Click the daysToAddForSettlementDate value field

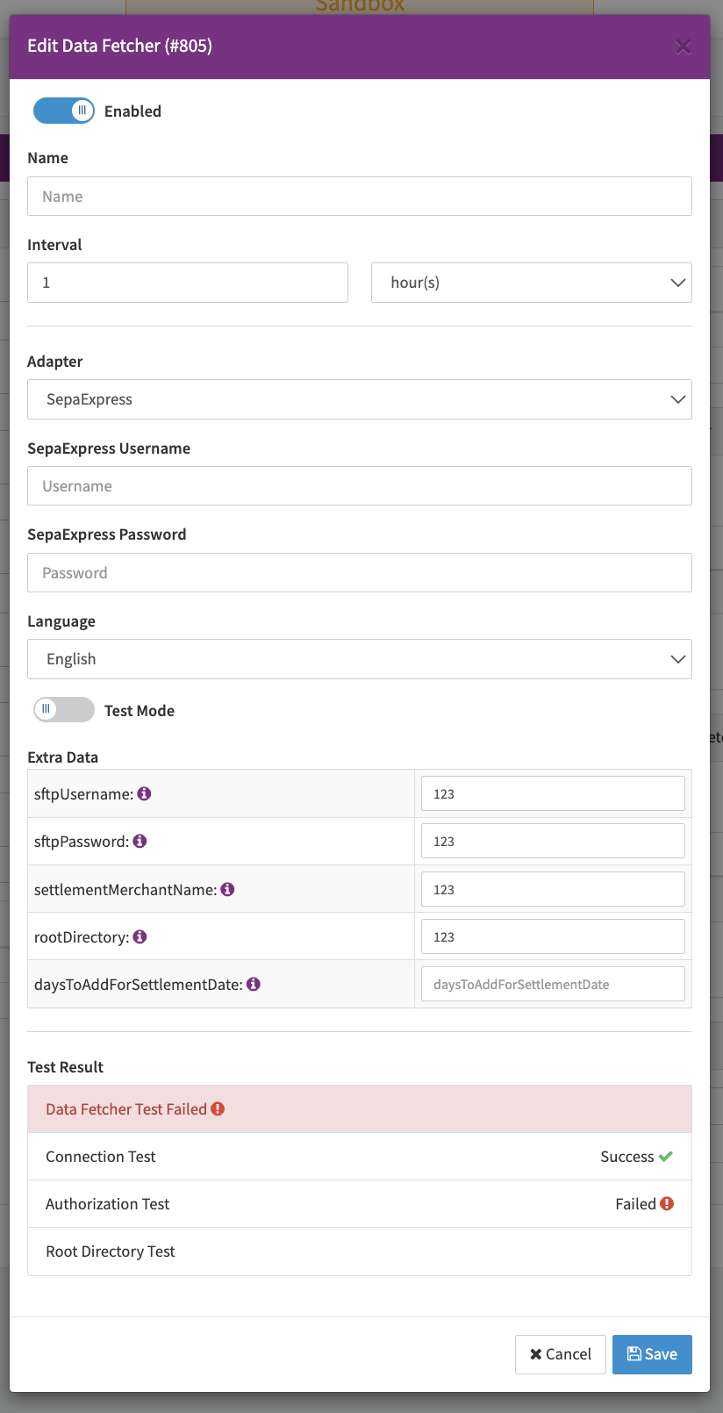click(x=553, y=984)
